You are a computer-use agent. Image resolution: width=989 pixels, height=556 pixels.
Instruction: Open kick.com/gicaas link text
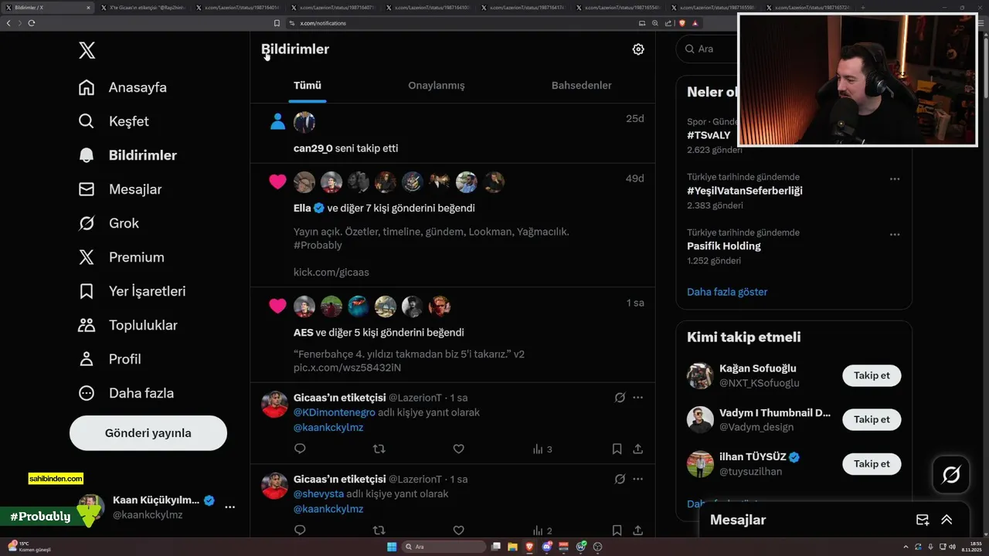(331, 273)
